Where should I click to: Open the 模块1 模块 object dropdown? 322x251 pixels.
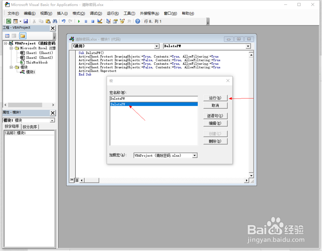(52, 120)
